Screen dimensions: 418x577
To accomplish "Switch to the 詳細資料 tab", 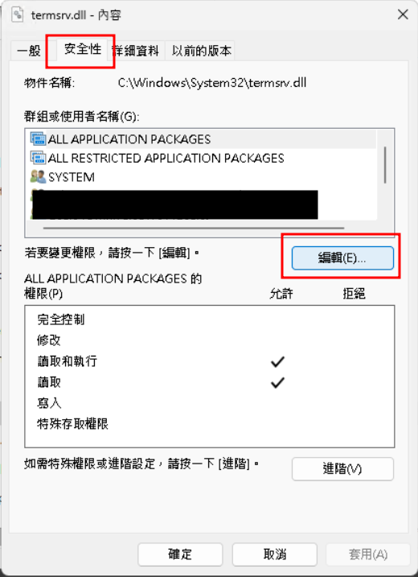I will coord(135,51).
